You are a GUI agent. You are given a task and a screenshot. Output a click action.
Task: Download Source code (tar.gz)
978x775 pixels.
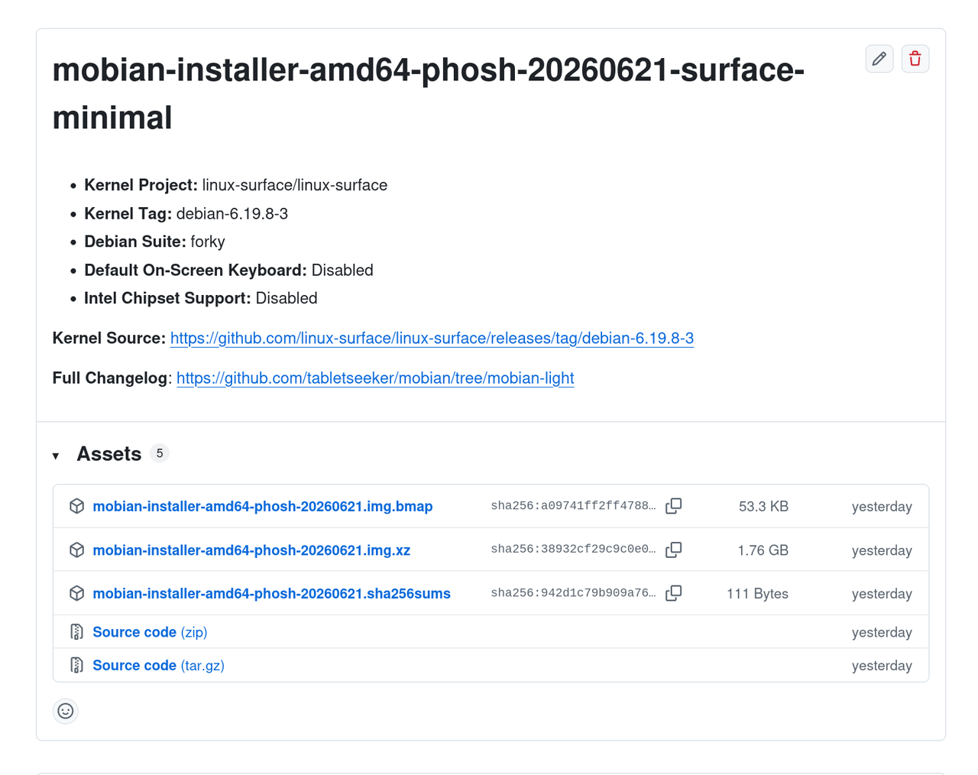click(158, 665)
